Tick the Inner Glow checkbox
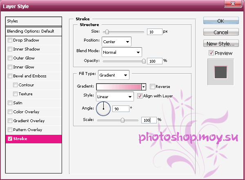The width and height of the screenshot is (245, 180). [10, 67]
